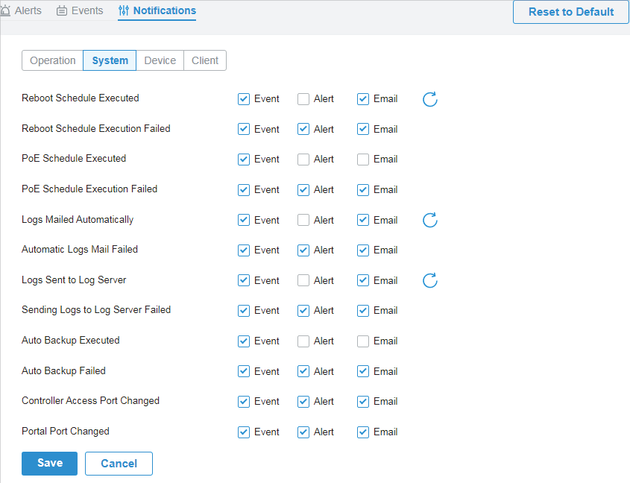630x483 pixels.
Task: Click reset icon for Logs Sent to Log Server
Action: (430, 280)
